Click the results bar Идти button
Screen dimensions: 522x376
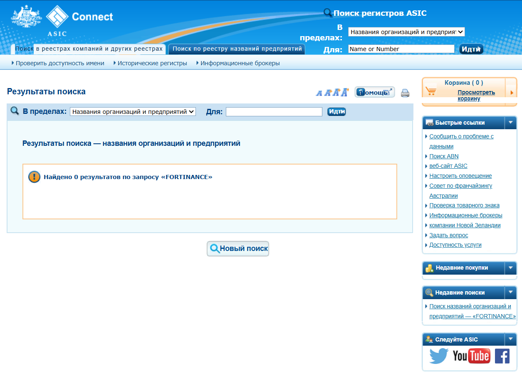pyautogui.click(x=336, y=112)
